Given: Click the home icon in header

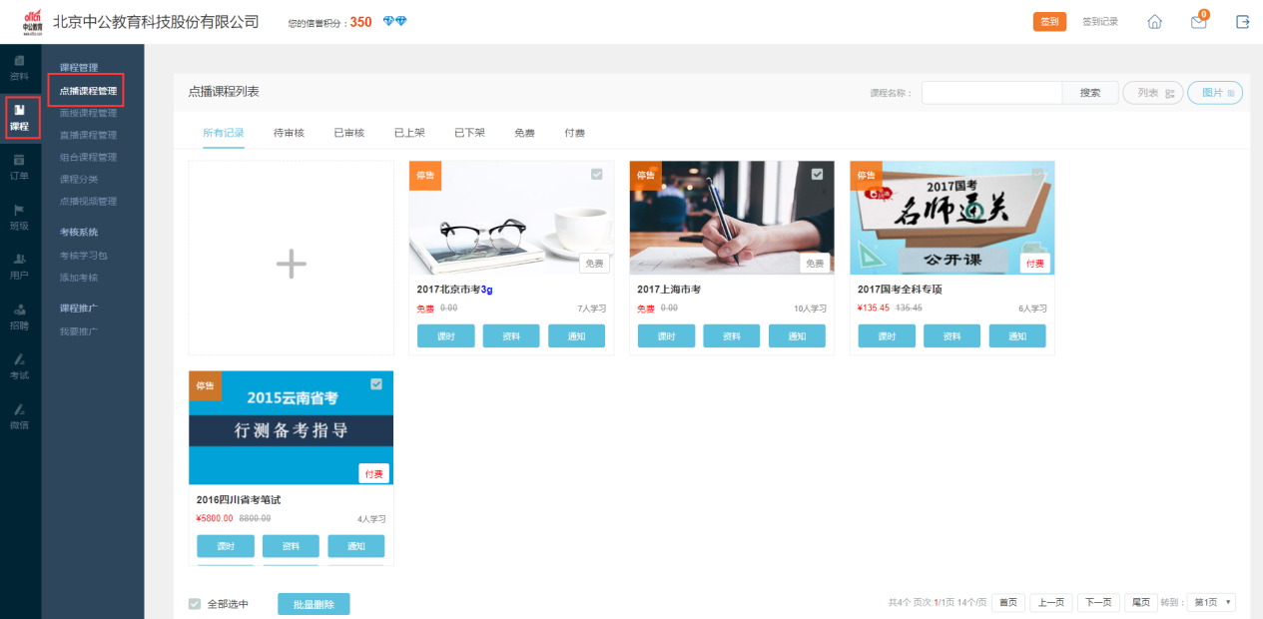Looking at the screenshot, I should click(x=1154, y=22).
